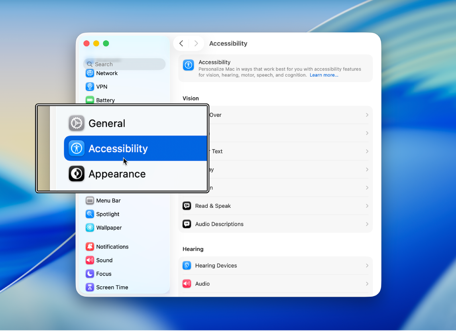This screenshot has height=331, width=456.
Task: Expand the Hearing Devices row
Action: (367, 266)
